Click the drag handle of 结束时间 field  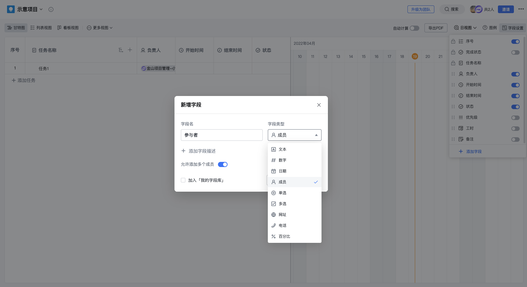(453, 96)
